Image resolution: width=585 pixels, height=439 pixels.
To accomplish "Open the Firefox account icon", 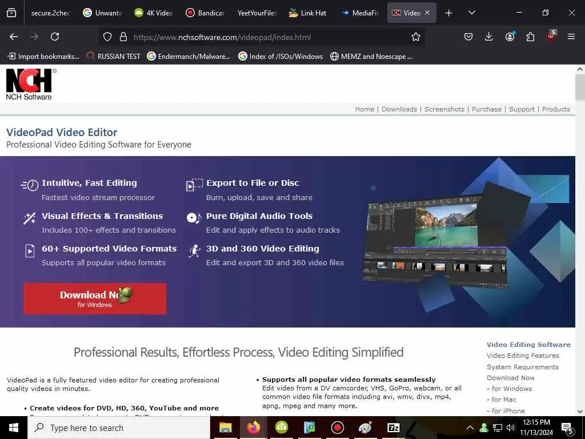I will (x=510, y=37).
